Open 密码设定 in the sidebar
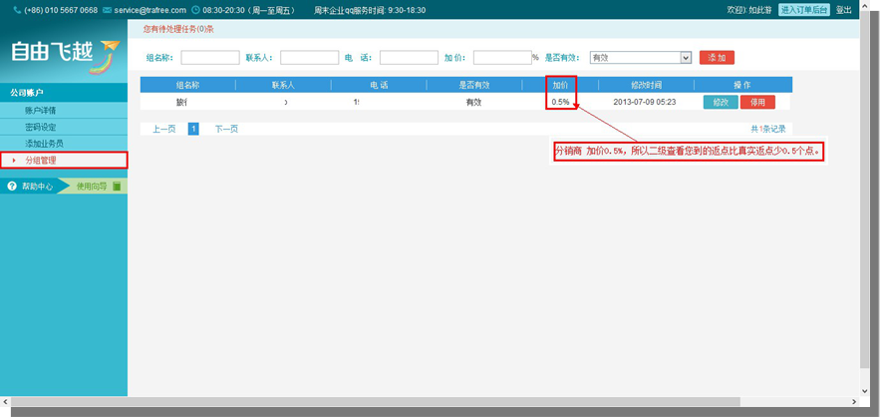The width and height of the screenshot is (880, 418). [x=40, y=127]
